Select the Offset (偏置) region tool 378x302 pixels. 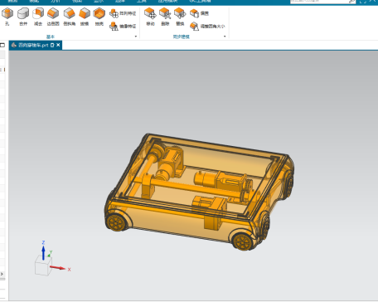(x=199, y=13)
